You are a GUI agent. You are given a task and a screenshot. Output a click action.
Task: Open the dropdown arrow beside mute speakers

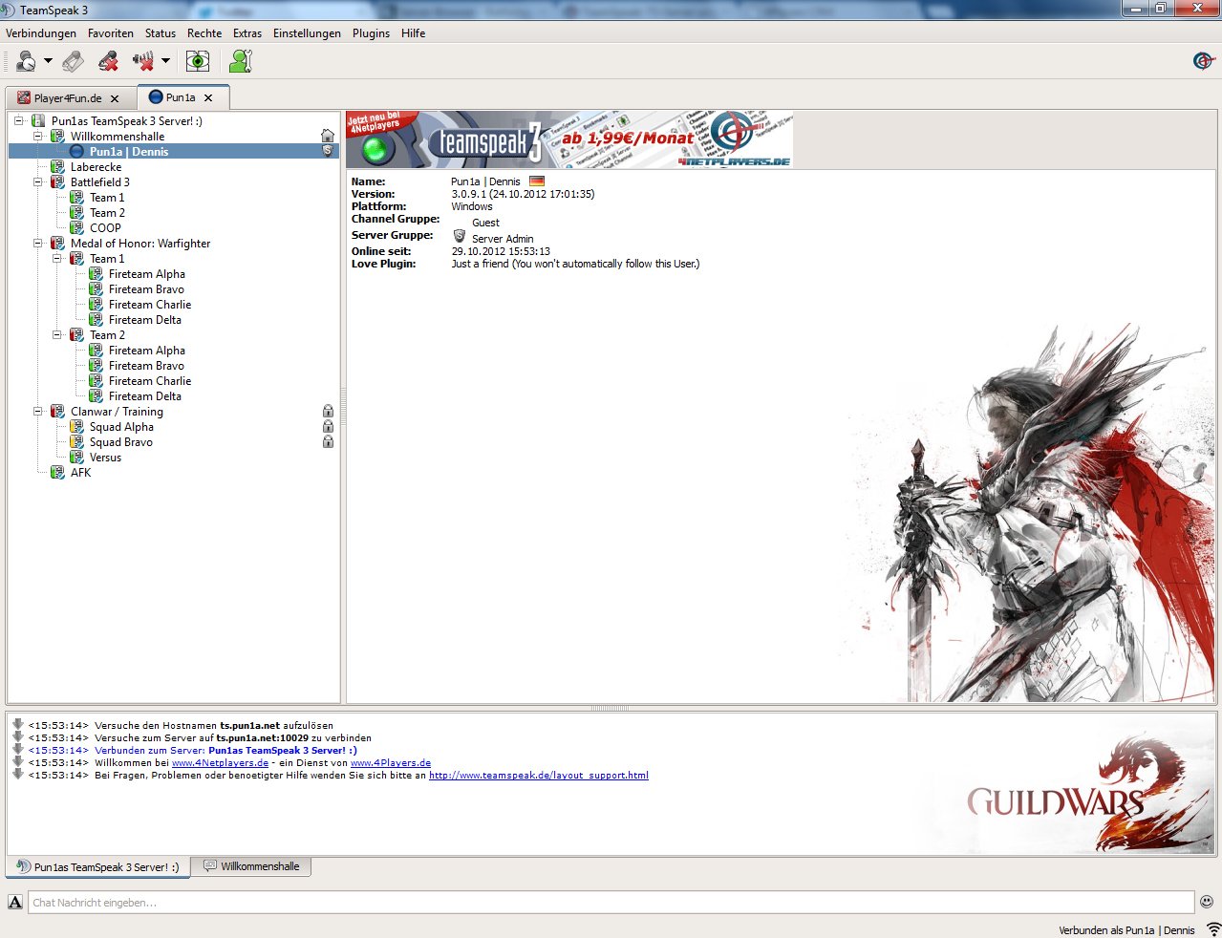[x=165, y=61]
